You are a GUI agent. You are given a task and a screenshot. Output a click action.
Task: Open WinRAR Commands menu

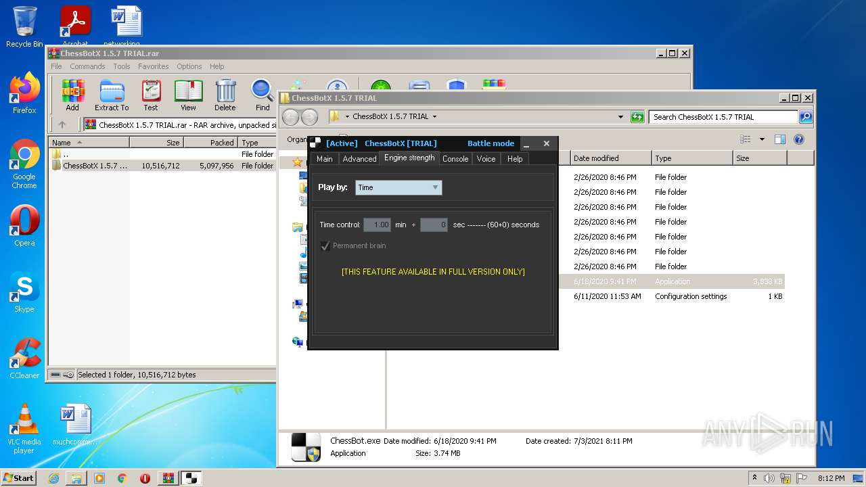pos(87,66)
